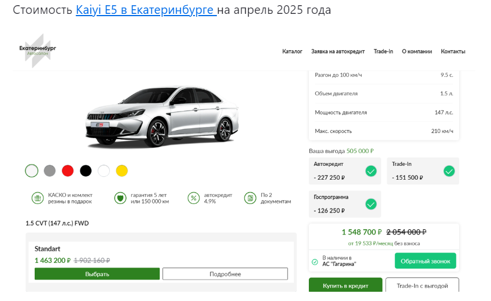Click the - 151 500 ₽ Trade-In amount

tap(407, 178)
